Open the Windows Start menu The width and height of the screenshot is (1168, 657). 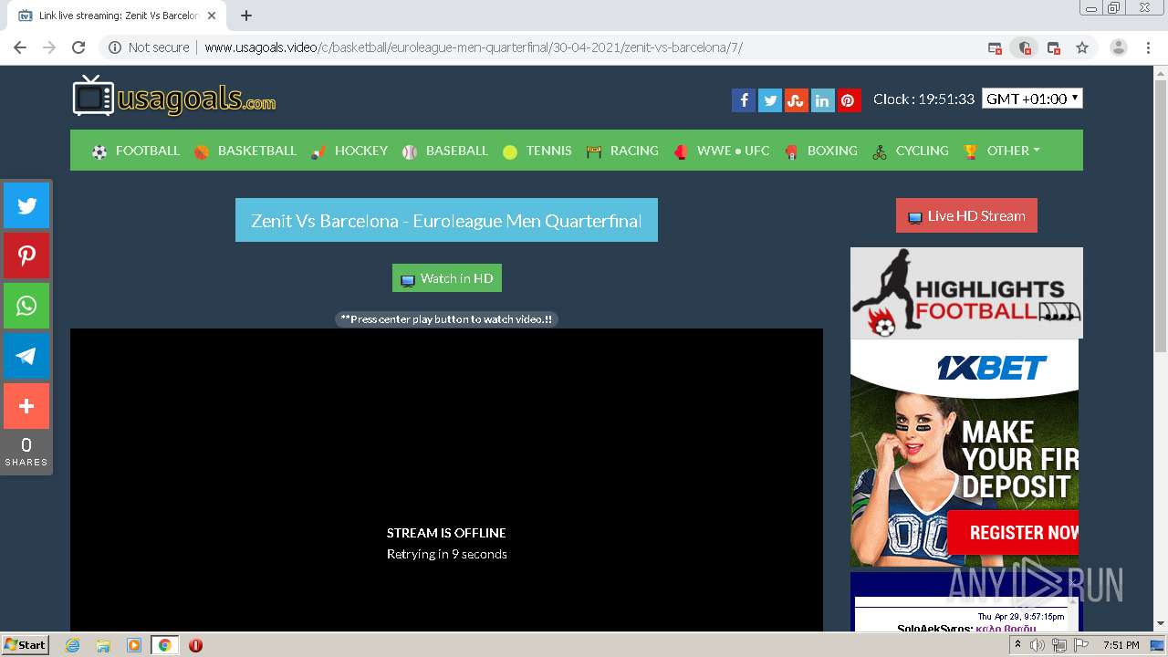[x=25, y=644]
